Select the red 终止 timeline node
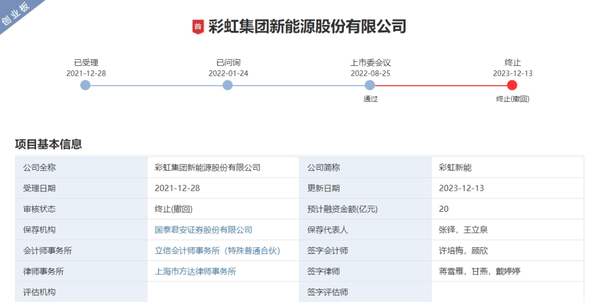 (x=512, y=85)
